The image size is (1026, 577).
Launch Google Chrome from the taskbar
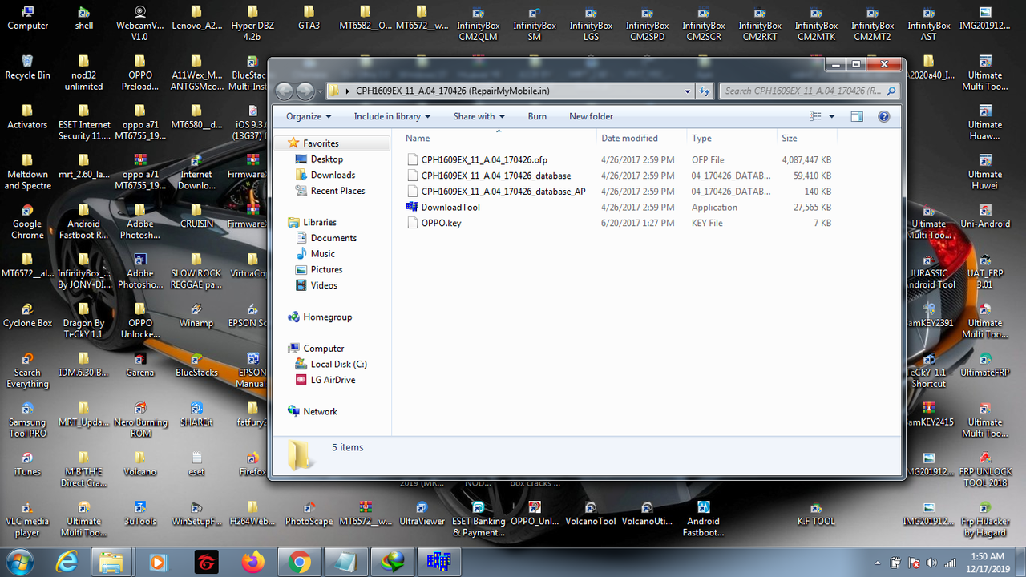300,562
